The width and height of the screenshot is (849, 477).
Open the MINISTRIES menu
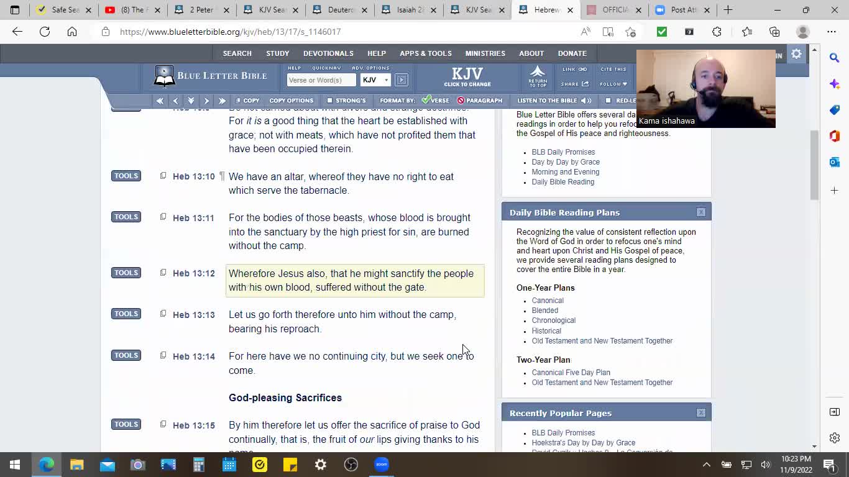point(485,53)
